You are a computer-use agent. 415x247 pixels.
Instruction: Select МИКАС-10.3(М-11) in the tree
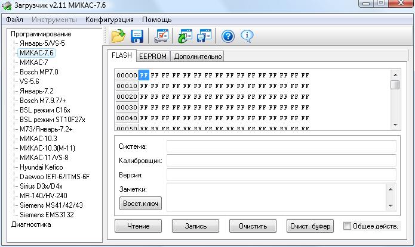(x=47, y=148)
